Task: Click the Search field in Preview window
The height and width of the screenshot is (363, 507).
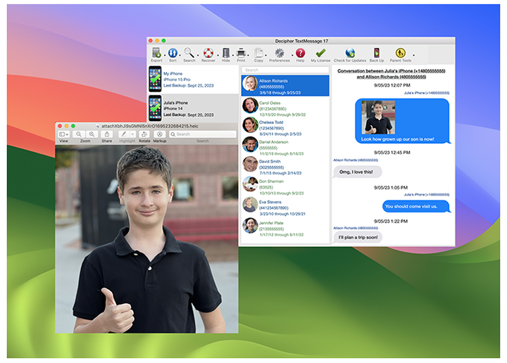Action: click(x=203, y=134)
